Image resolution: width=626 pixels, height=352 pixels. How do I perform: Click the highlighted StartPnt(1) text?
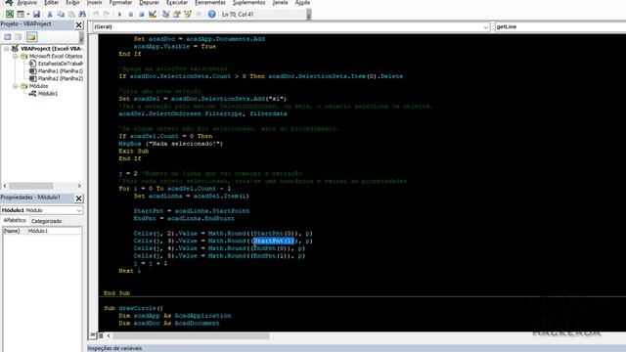point(274,241)
